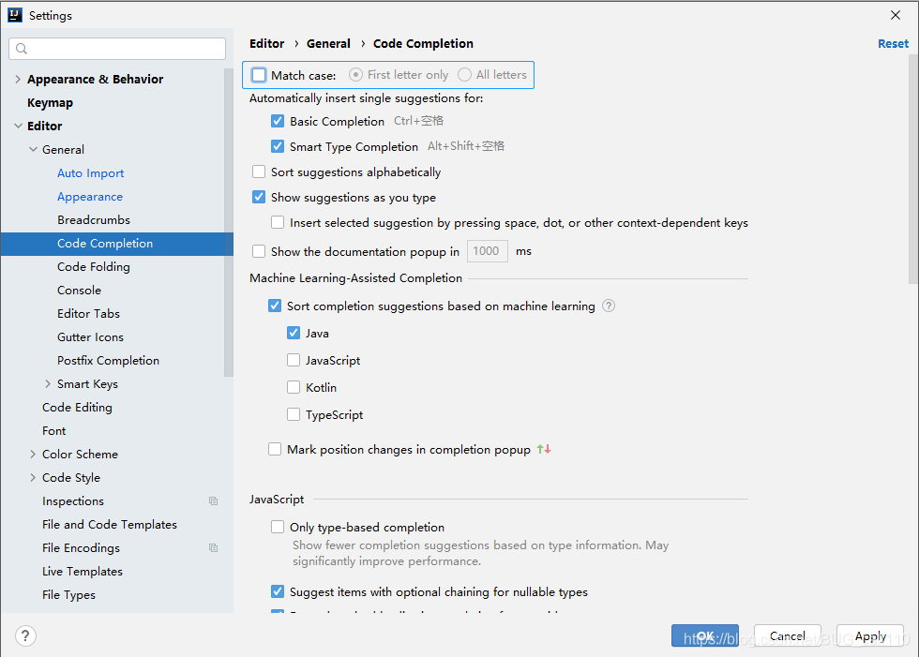
Task: Click the IntelliJ IDEA logo in the title bar
Action: click(x=14, y=15)
